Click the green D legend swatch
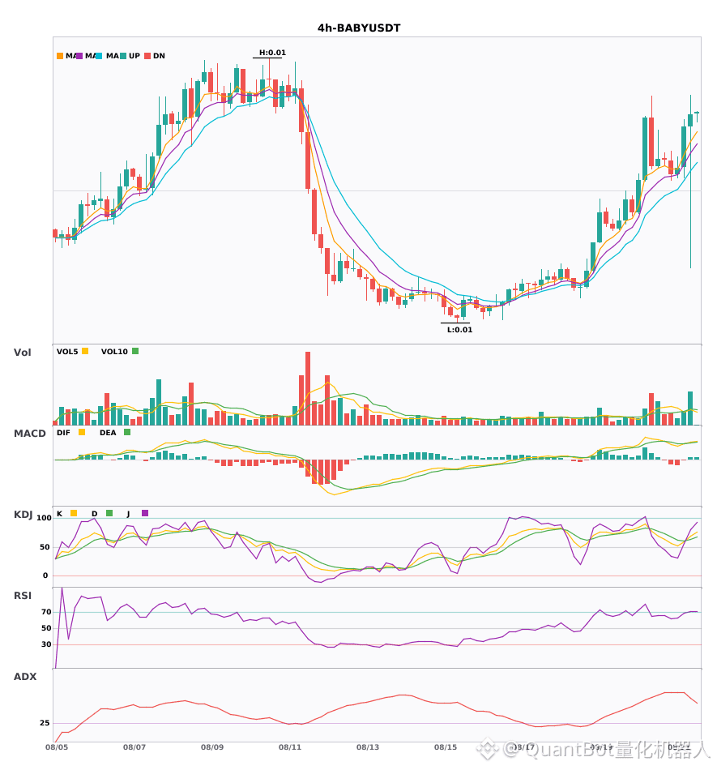 (109, 513)
